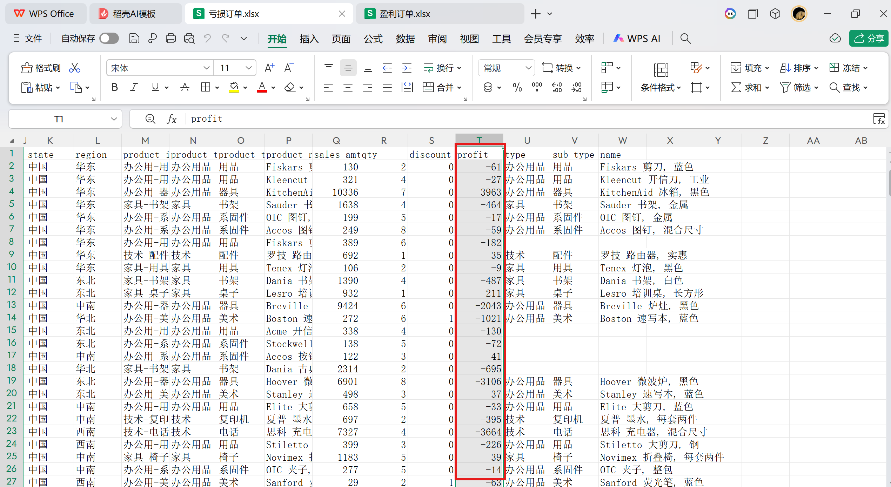891x487 pixels.
Task: Open the 宋体 font name dropdown
Action: [206, 68]
